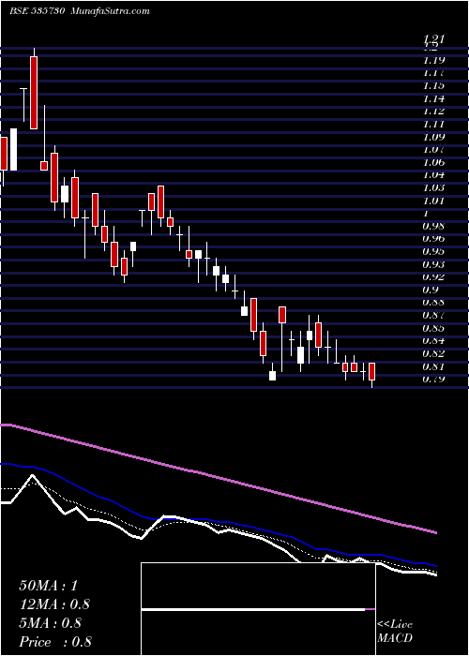Click the 0.98 price axis label
This screenshot has height=656, width=469.
pyautogui.click(x=433, y=227)
